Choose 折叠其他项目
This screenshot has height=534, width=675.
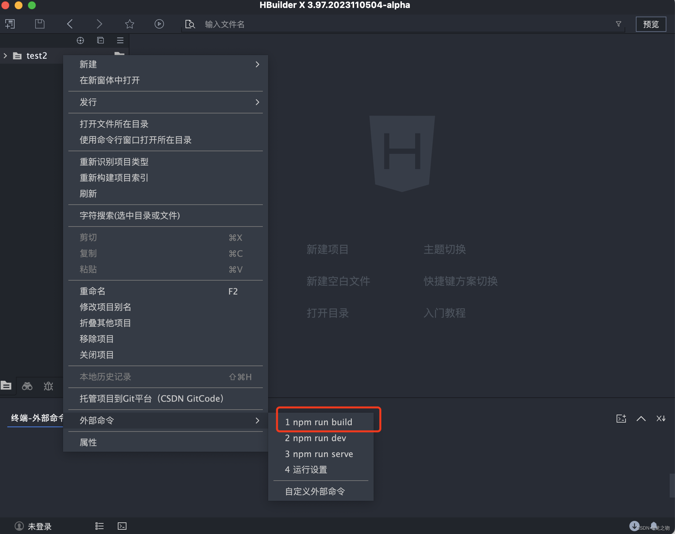tap(166, 323)
